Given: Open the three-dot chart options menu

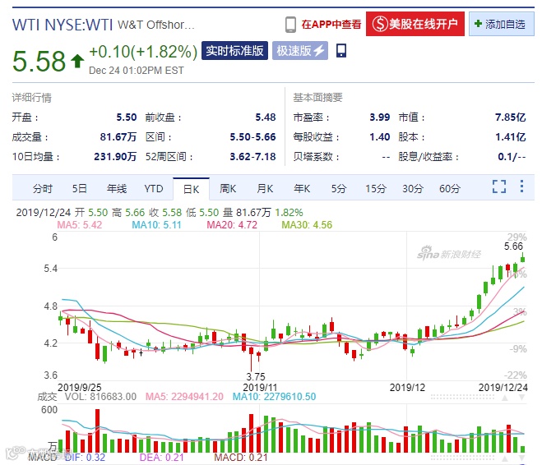Looking at the screenshot, I should click(521, 186).
